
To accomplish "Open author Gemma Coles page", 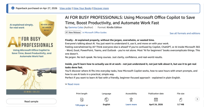I will 76,27.
